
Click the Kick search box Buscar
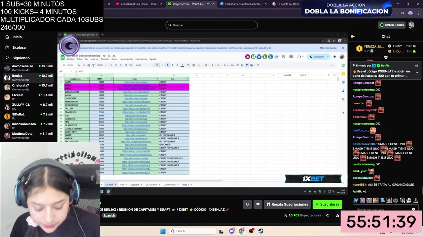(211, 25)
